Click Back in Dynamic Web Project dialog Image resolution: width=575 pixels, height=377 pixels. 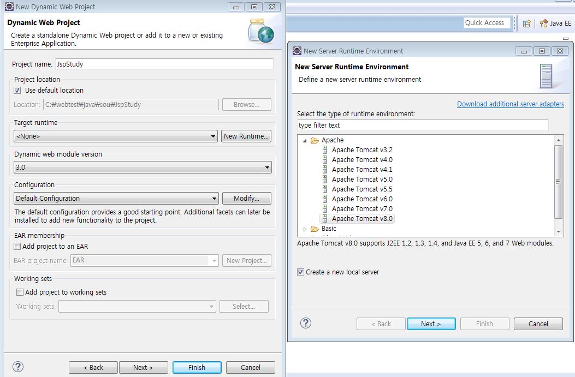tap(93, 368)
